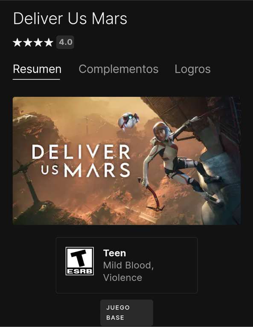Screen dimensions: 253x327
Task: Click the Mild Blood, Violence descriptor text
Action: [128, 271]
